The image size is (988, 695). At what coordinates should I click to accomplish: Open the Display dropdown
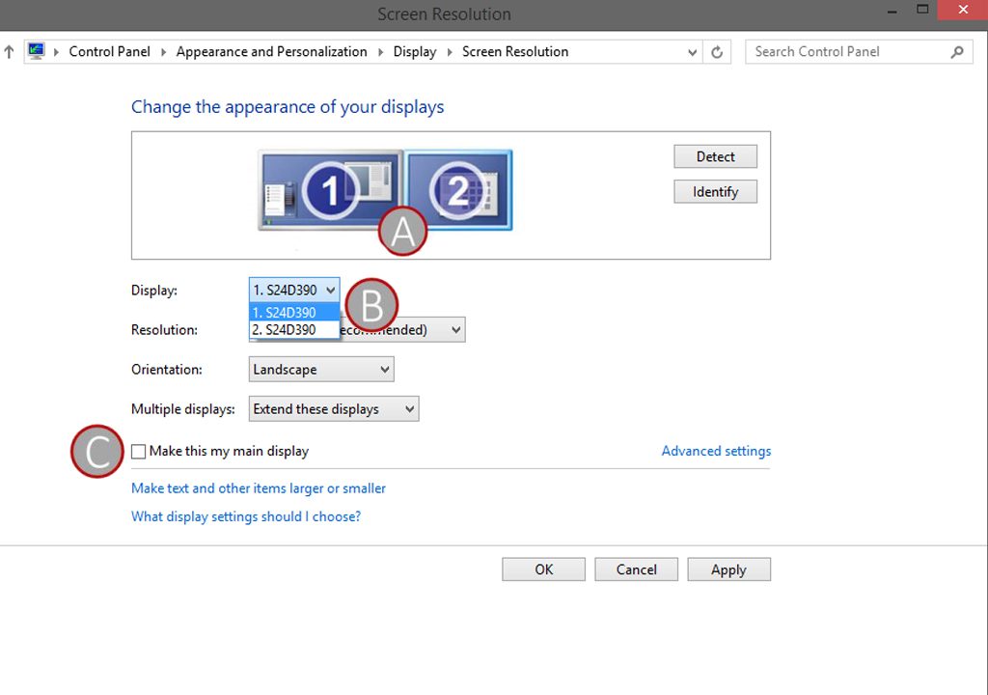click(x=294, y=291)
